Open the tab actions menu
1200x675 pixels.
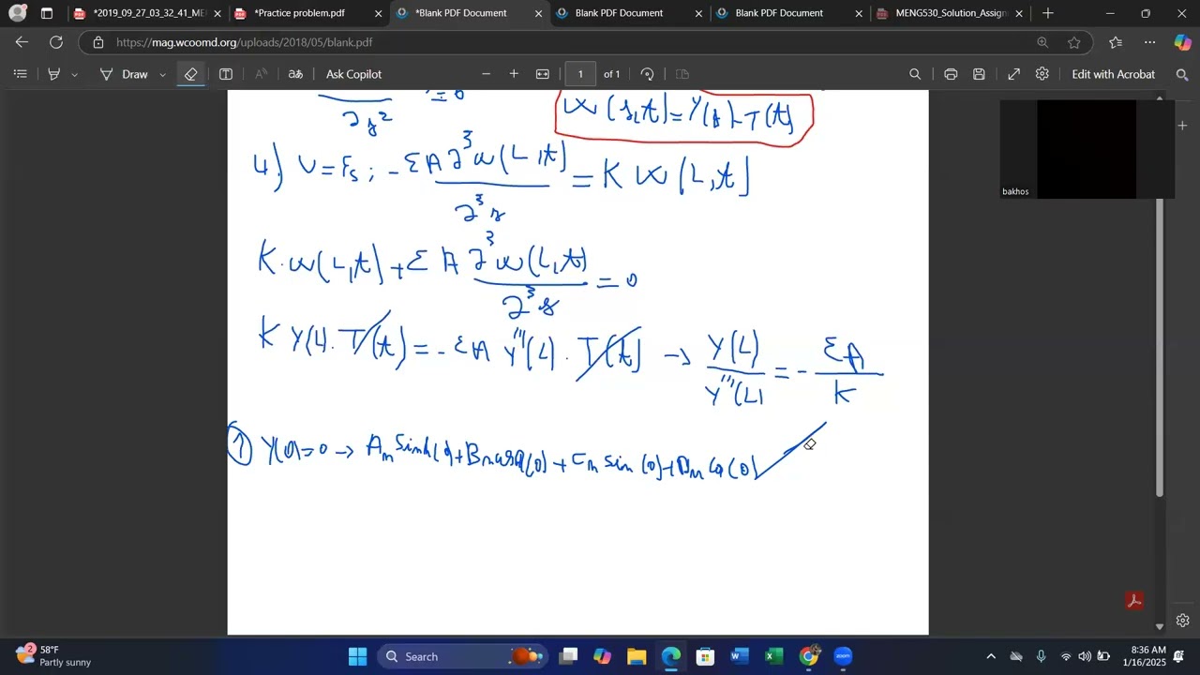point(47,13)
